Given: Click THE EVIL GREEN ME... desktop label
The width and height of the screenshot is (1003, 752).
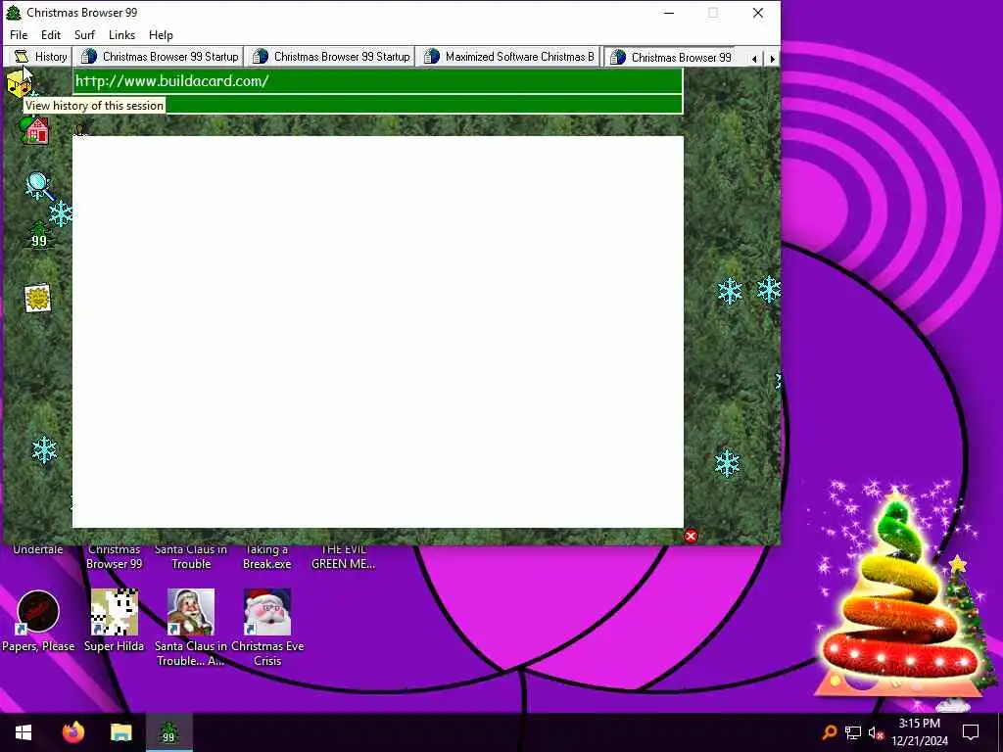Looking at the screenshot, I should tap(343, 556).
